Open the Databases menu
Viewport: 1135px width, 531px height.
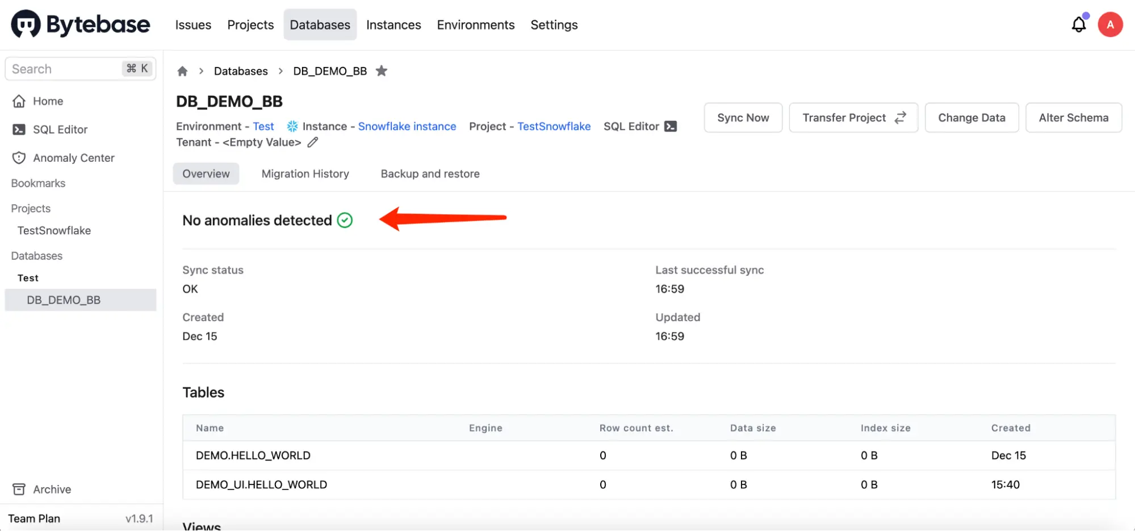(x=320, y=25)
